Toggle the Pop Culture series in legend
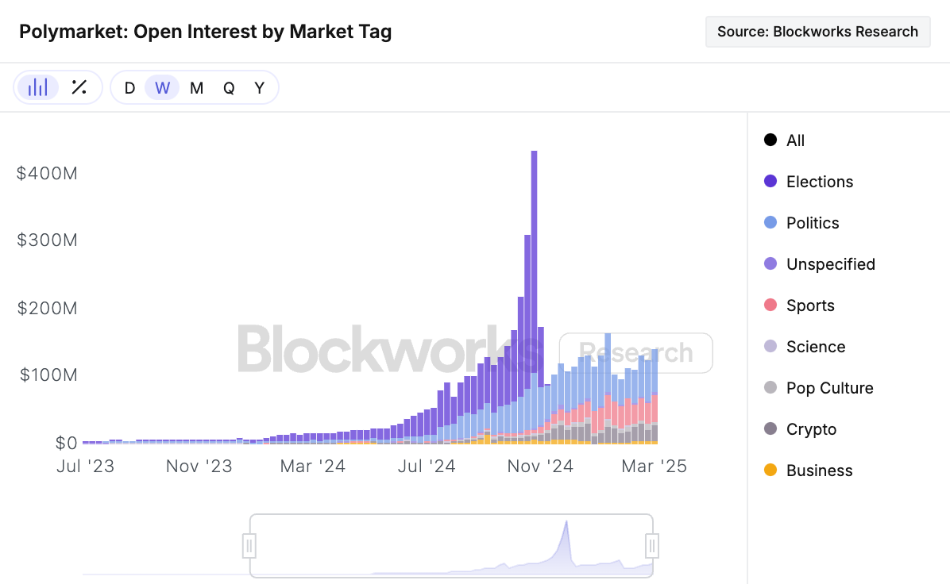 coord(818,388)
